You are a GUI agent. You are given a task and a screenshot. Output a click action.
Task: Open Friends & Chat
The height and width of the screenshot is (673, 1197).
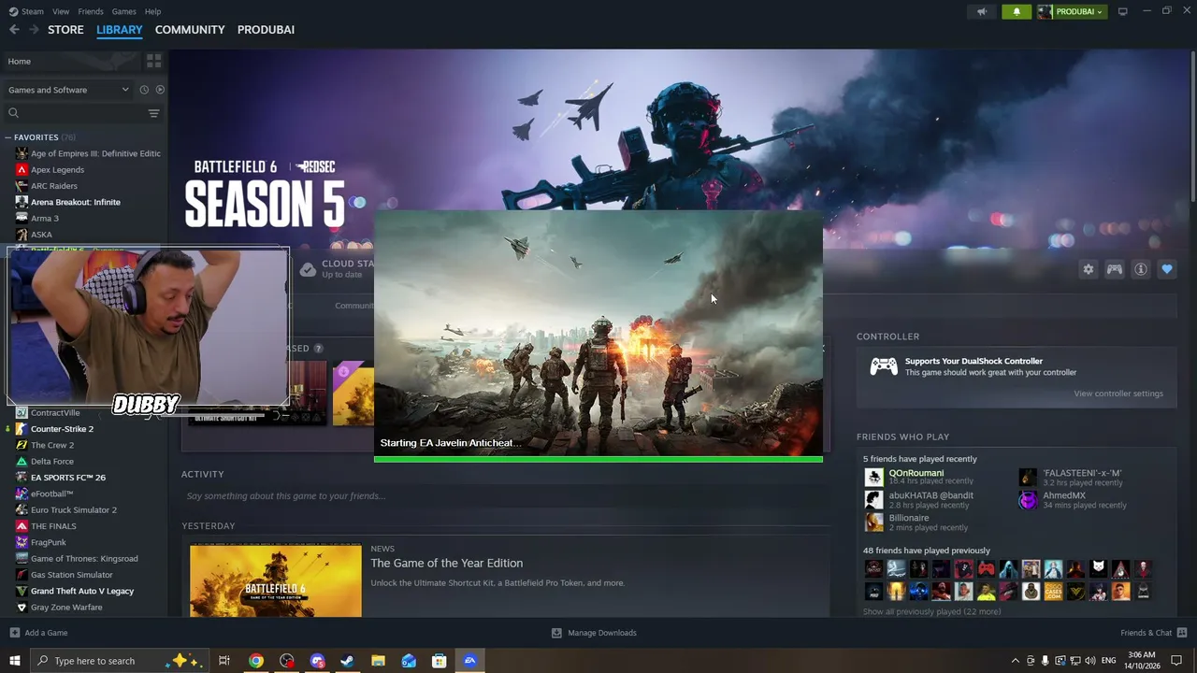tap(1154, 633)
